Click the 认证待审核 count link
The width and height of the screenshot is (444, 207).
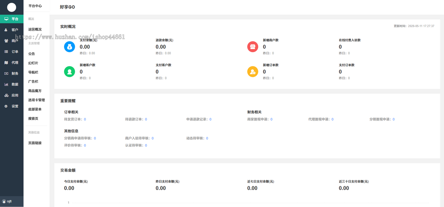146,146
